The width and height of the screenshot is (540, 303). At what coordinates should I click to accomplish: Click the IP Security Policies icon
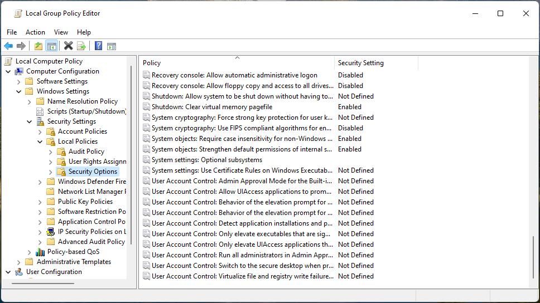tap(51, 232)
